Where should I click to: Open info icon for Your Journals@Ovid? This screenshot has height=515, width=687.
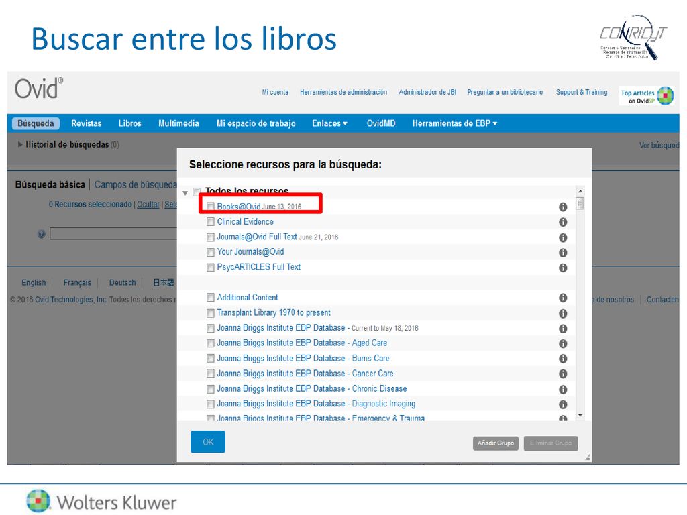563,253
